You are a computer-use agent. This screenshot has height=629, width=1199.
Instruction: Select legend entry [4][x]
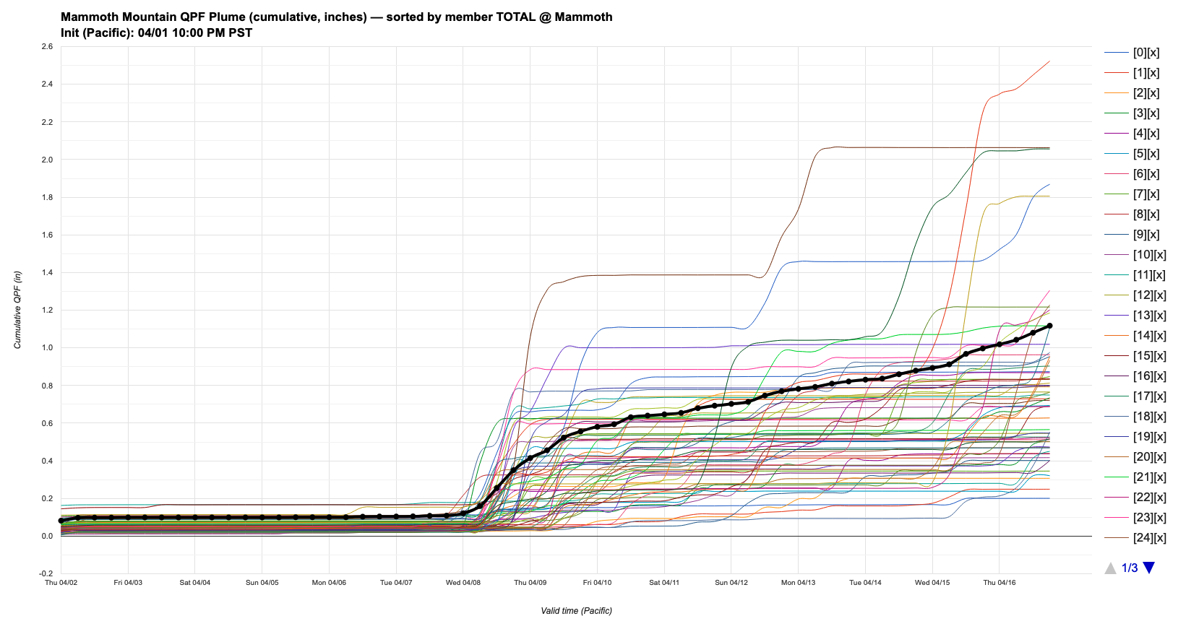click(x=1132, y=134)
